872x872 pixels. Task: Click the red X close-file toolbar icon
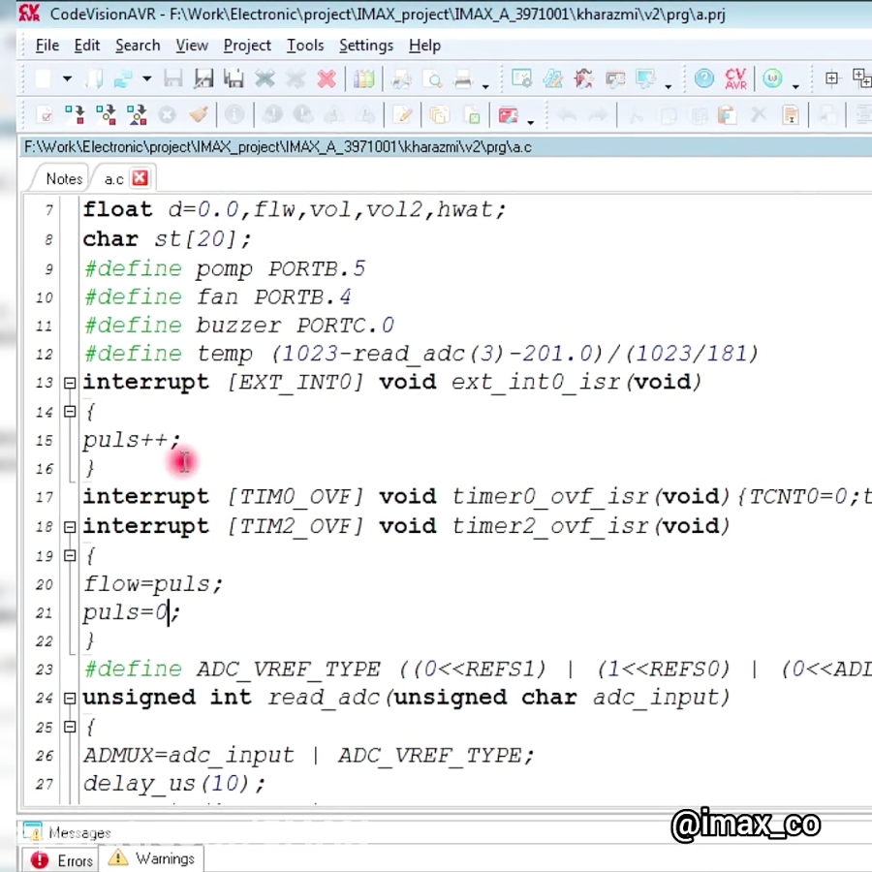tap(327, 79)
